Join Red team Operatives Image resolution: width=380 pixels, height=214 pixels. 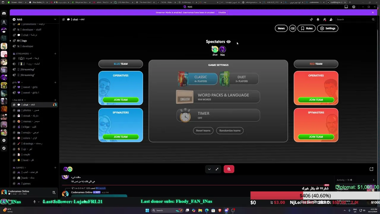pos(316,100)
